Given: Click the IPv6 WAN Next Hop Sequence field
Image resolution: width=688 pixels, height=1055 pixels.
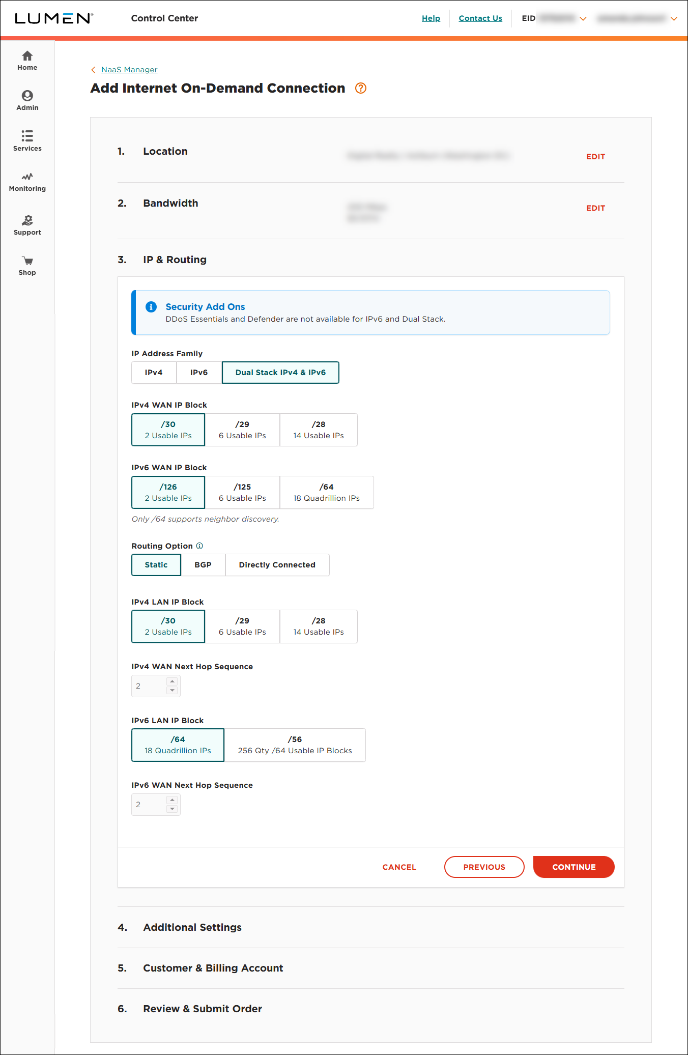Looking at the screenshot, I should coord(156,805).
